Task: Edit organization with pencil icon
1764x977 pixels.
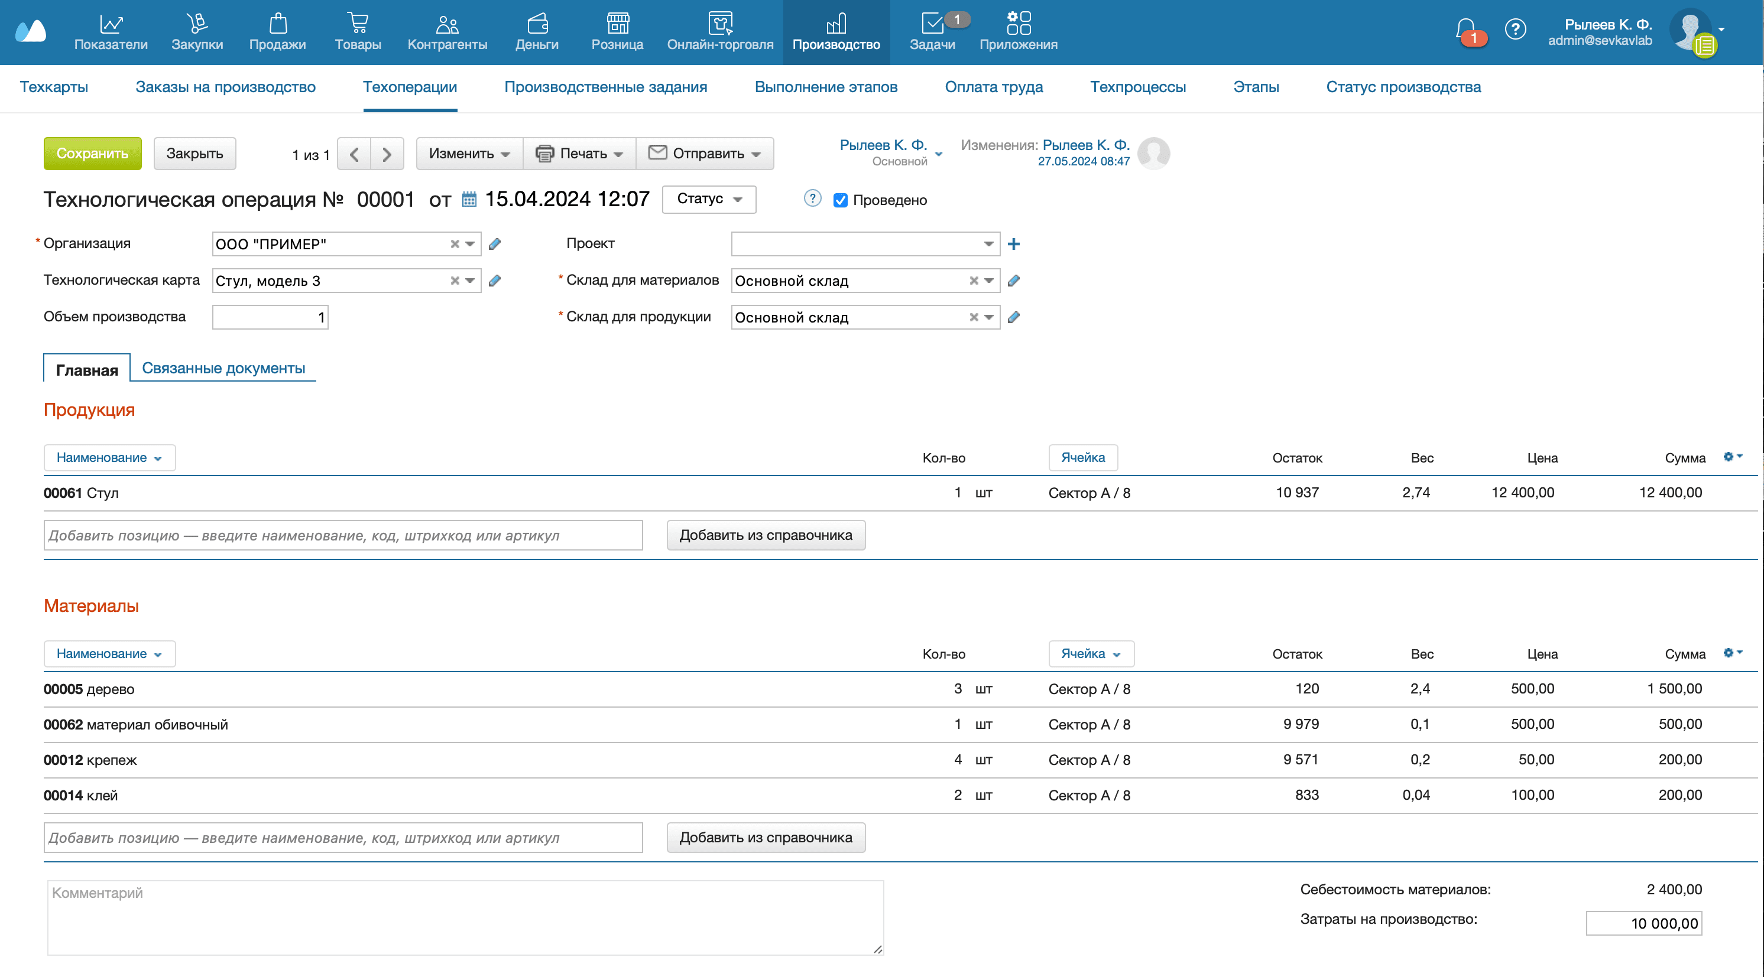Action: (x=495, y=245)
